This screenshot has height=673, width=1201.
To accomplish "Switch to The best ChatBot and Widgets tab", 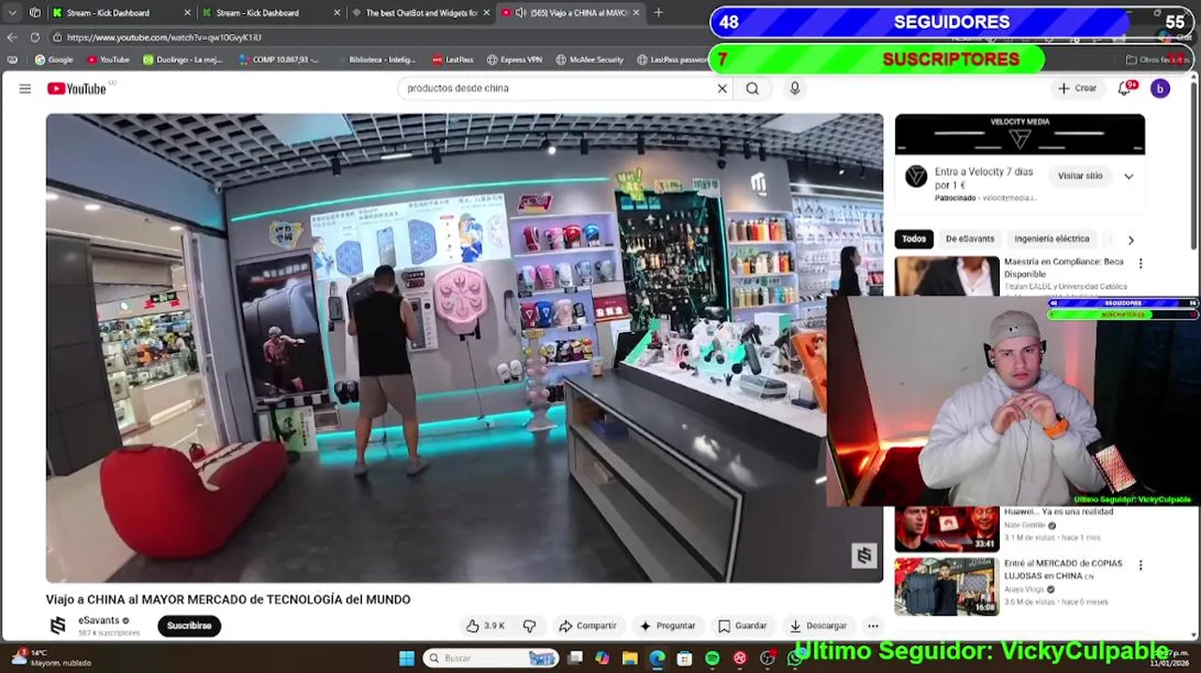I will (x=419, y=12).
